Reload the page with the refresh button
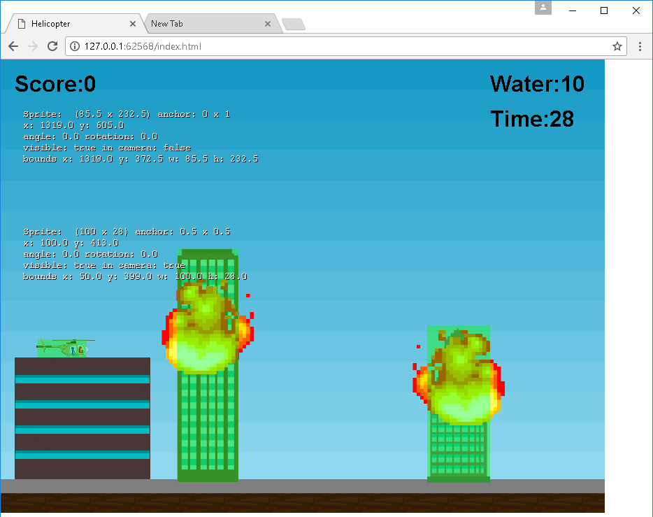The width and height of the screenshot is (653, 517). click(x=52, y=46)
